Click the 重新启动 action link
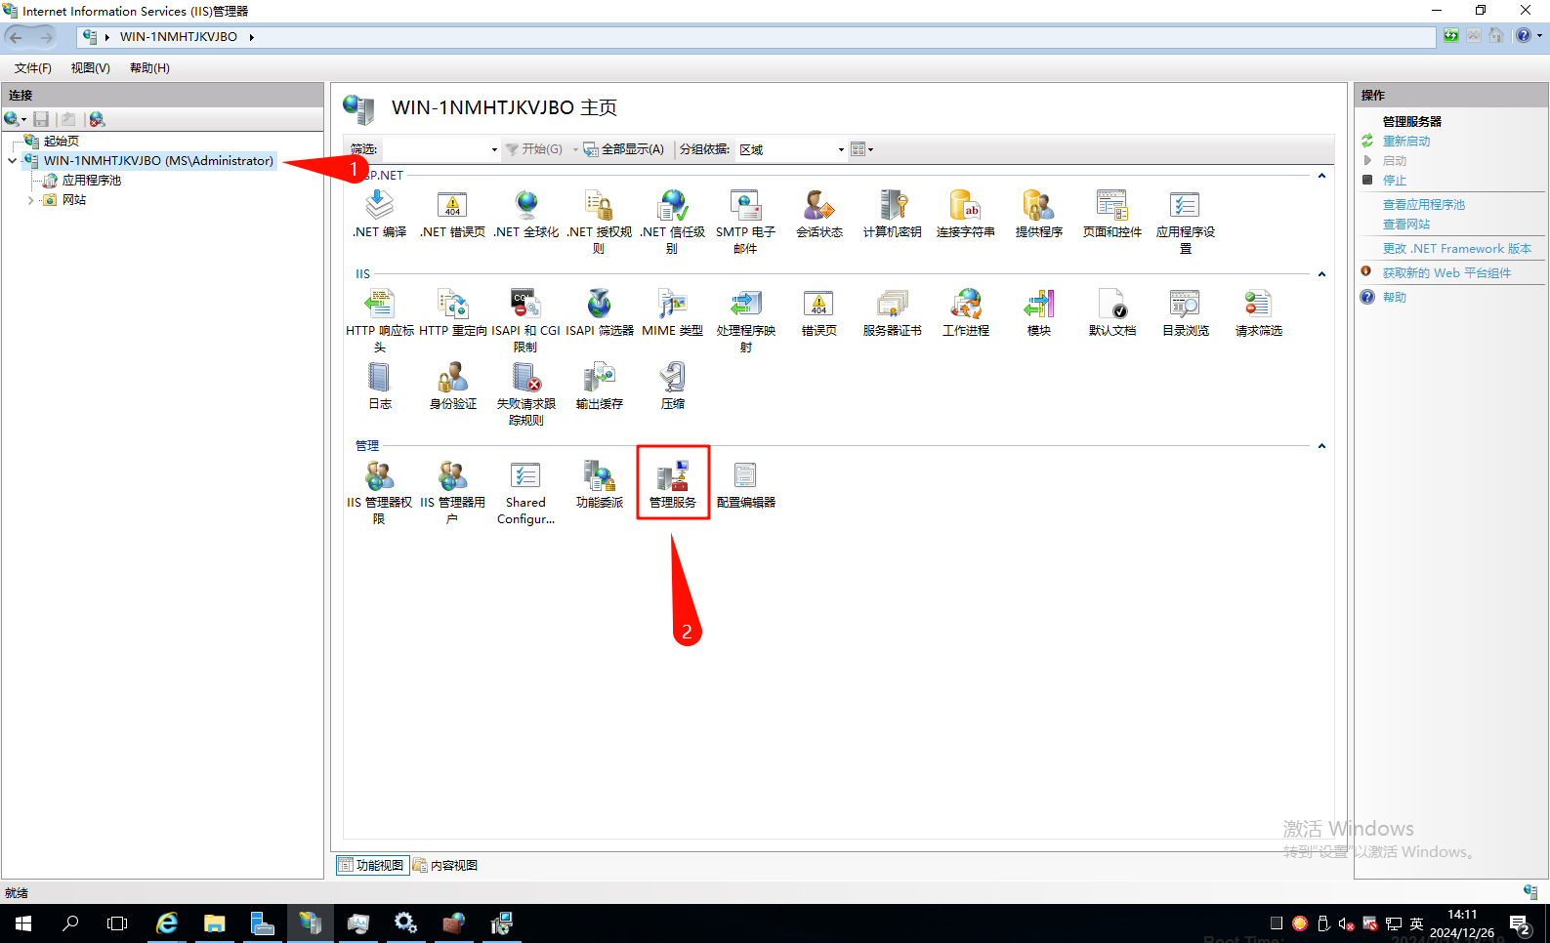The width and height of the screenshot is (1550, 943). 1405,142
